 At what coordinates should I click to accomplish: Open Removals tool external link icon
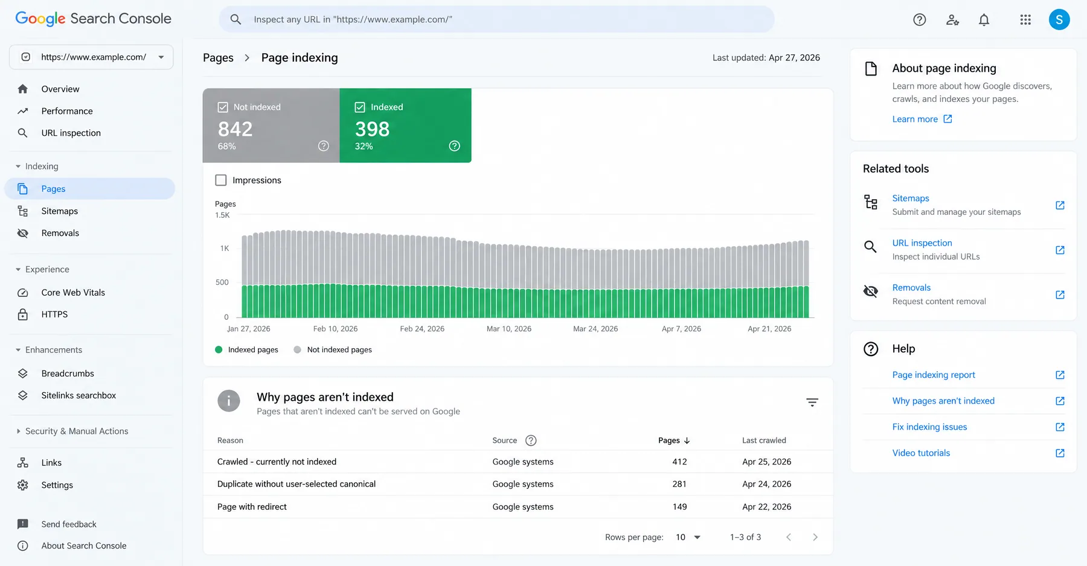(1060, 294)
